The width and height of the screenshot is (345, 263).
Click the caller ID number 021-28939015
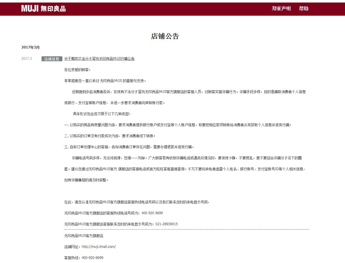coord(167,224)
